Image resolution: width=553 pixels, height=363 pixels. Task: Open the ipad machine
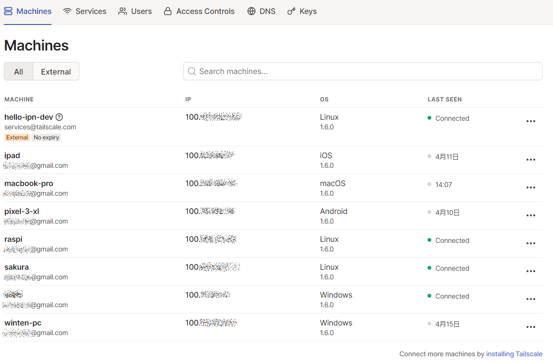[12, 156]
